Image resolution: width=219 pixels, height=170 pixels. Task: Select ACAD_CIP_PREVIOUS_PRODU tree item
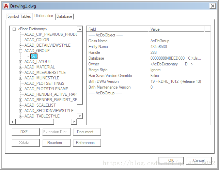coord(51,34)
